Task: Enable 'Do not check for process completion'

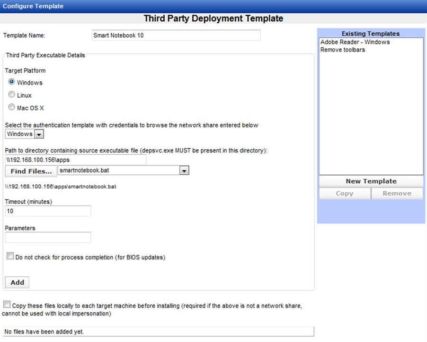Action: (x=10, y=256)
